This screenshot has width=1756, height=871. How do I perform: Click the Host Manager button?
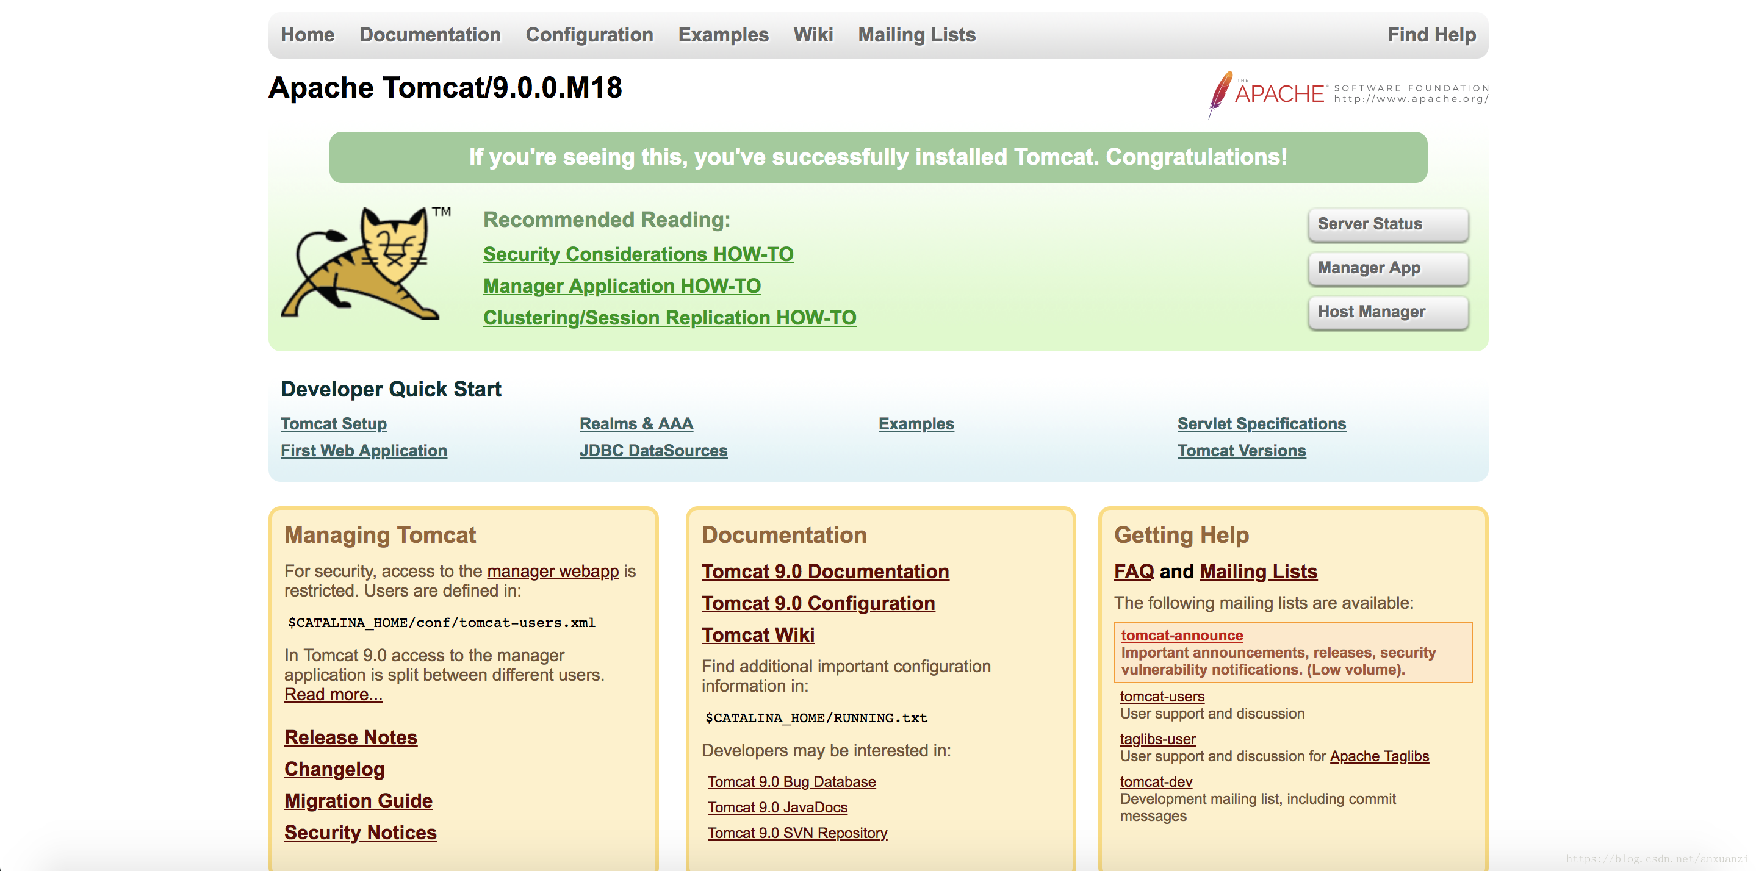(x=1387, y=312)
